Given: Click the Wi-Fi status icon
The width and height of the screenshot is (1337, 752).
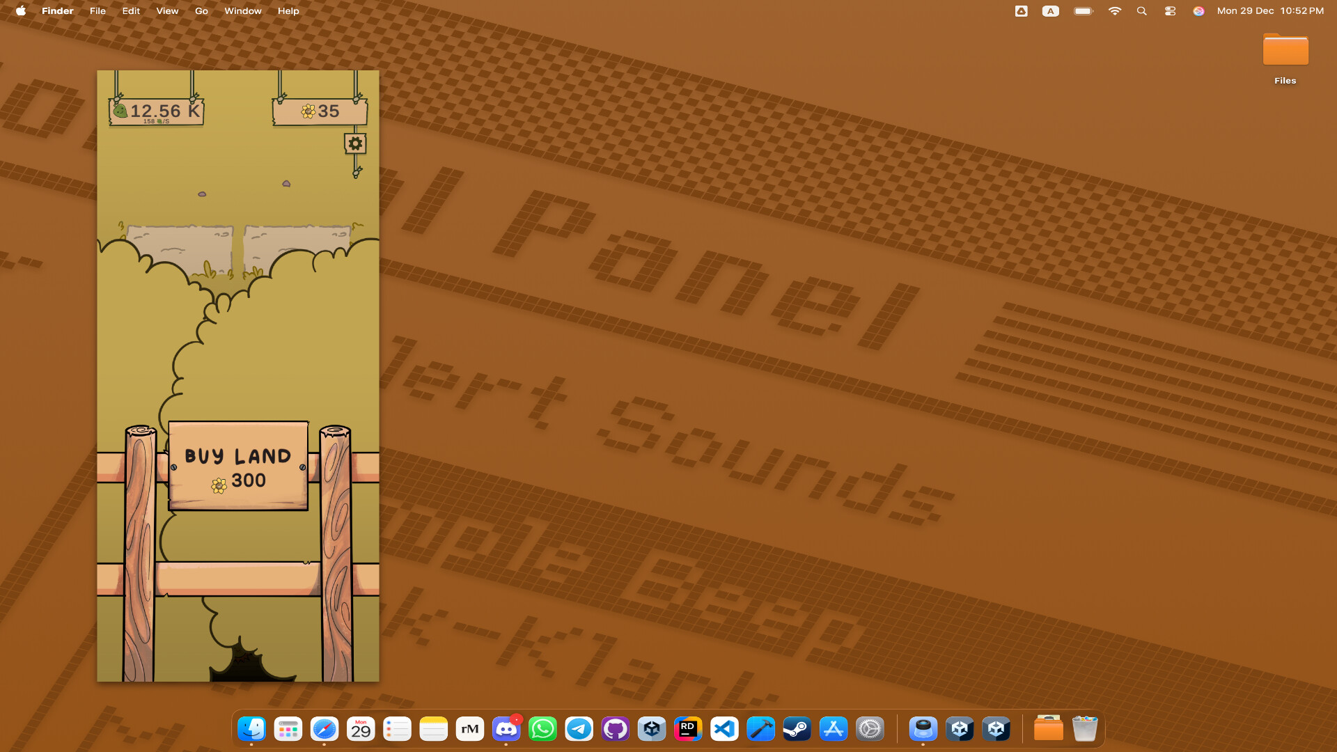Looking at the screenshot, I should [x=1115, y=10].
